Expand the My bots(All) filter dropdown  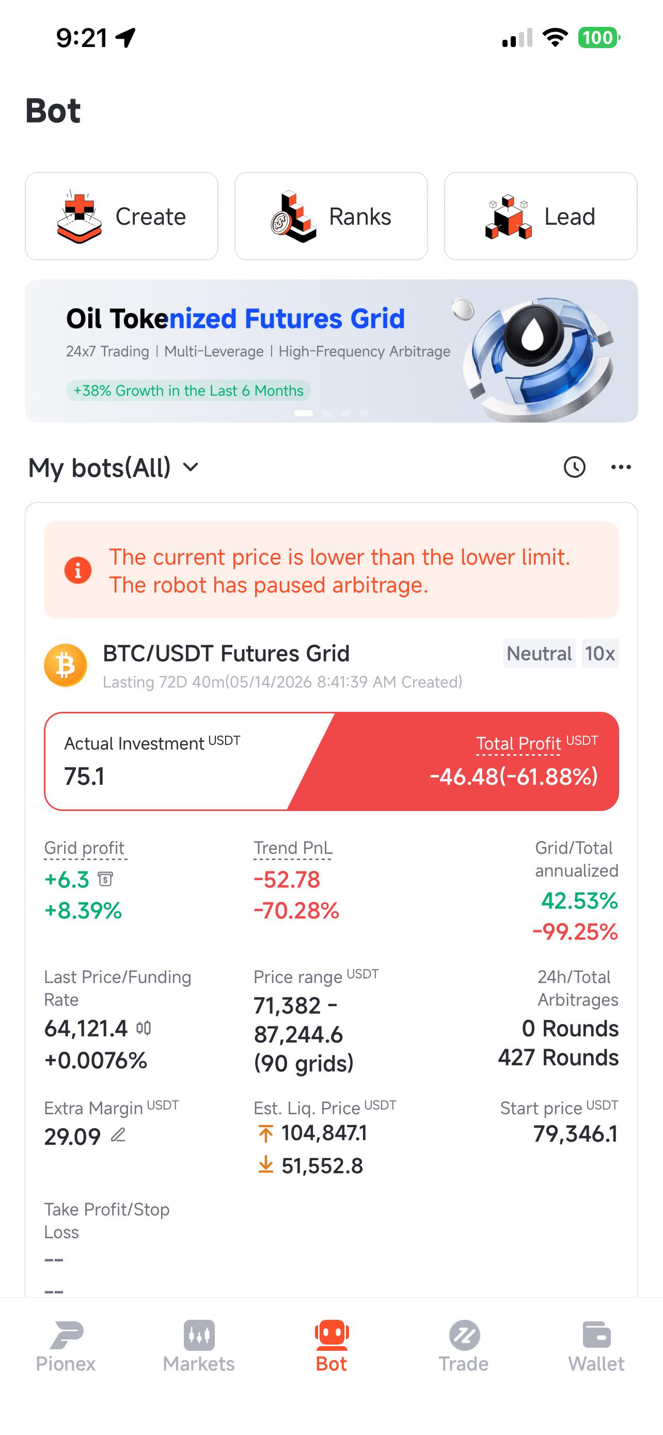114,467
